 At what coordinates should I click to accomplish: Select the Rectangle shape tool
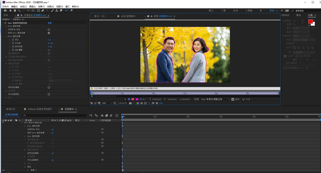pos(38,10)
